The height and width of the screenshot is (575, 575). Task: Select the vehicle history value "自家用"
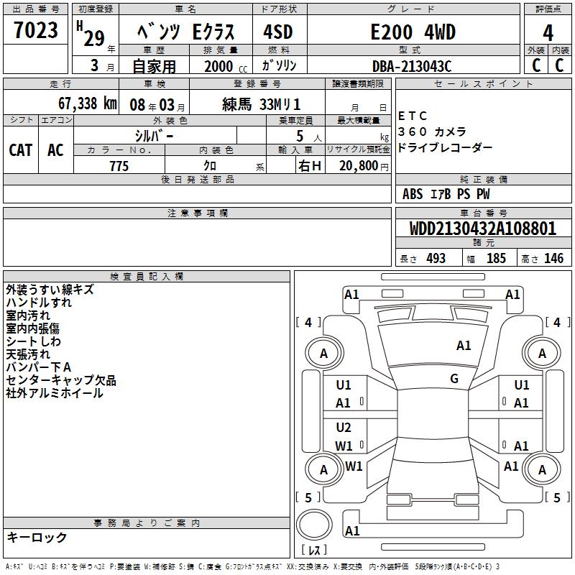click(154, 66)
